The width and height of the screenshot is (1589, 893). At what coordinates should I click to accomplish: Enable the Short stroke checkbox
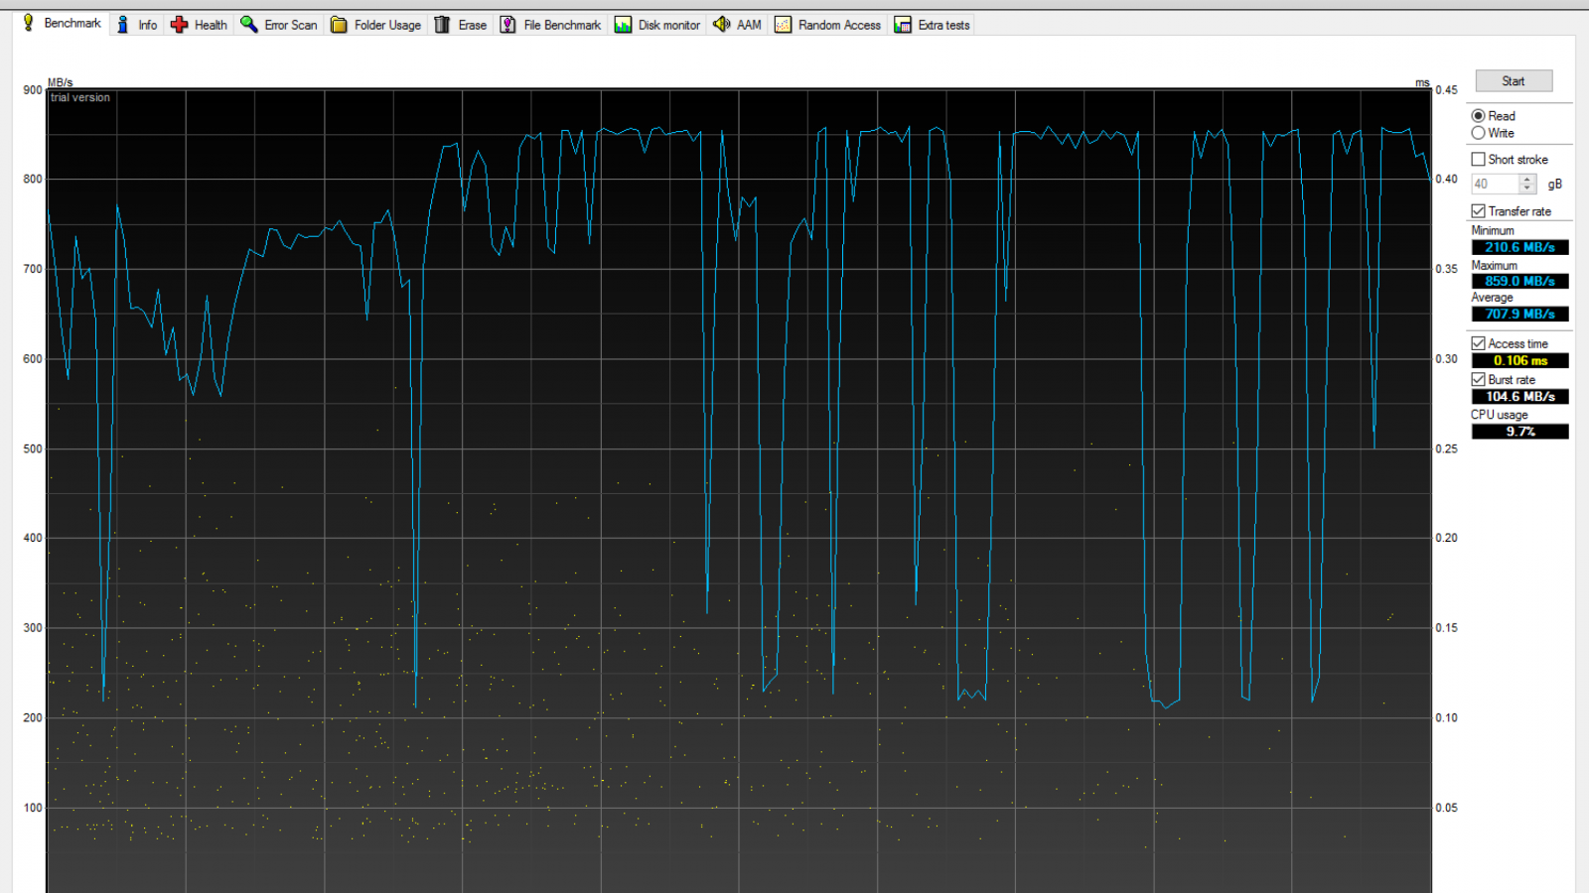pos(1478,160)
